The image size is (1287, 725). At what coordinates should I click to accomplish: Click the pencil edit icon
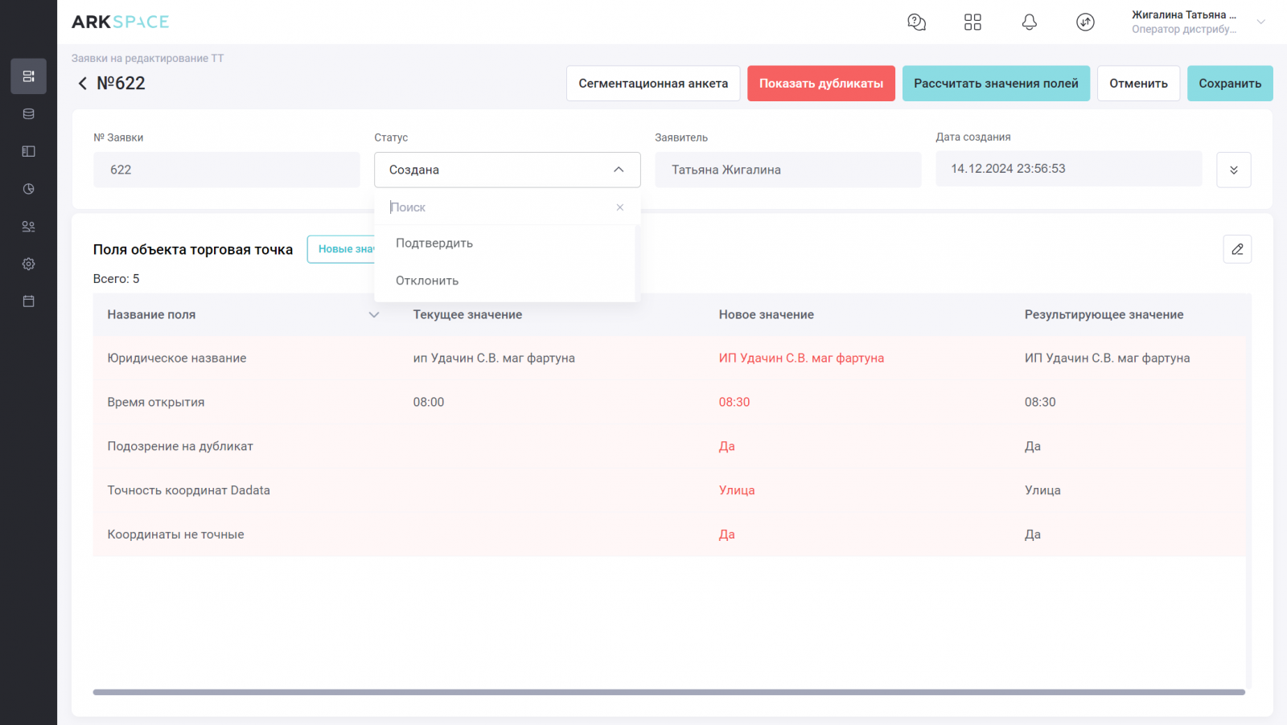pyautogui.click(x=1237, y=249)
